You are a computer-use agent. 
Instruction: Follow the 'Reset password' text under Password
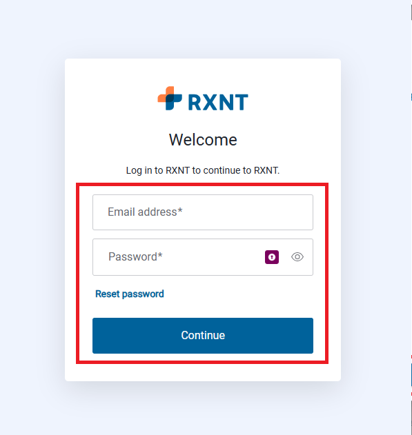click(x=130, y=294)
